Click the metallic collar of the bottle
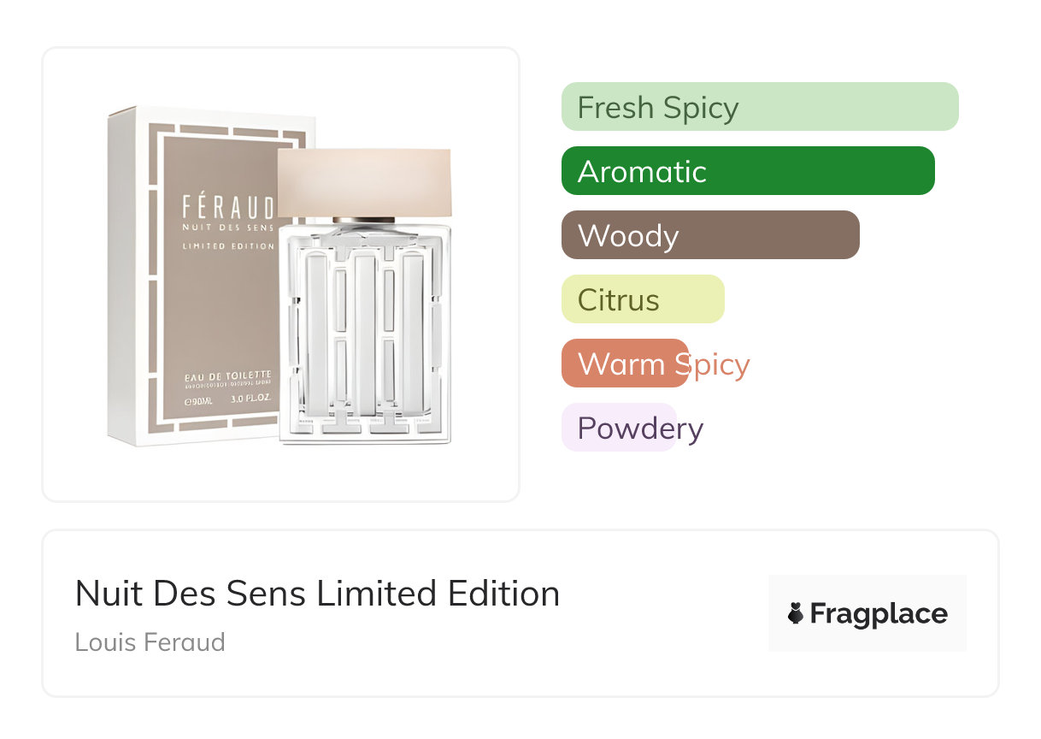 pos(363,221)
